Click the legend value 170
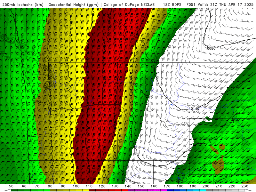The width and height of the screenshot is (256, 192). pyautogui.click(x=167, y=186)
